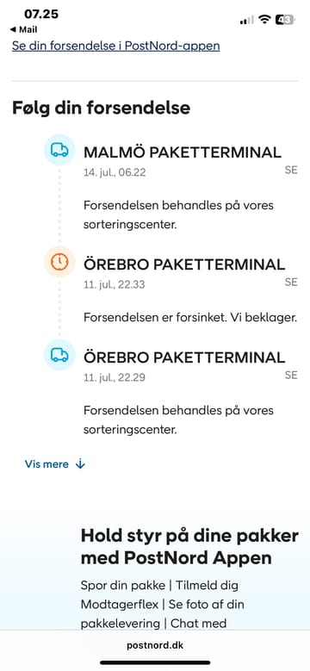Tap the home indicator bar
The image size is (310, 671).
pyautogui.click(x=155, y=662)
